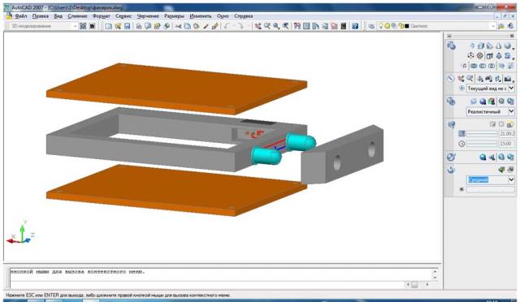The image size is (520, 302).
Task: Open the Layer Properties Manager icon
Action: 371,26
